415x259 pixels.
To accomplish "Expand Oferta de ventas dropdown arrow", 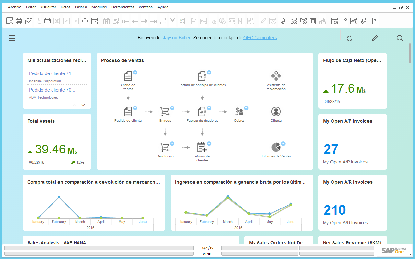I will click(x=135, y=72).
